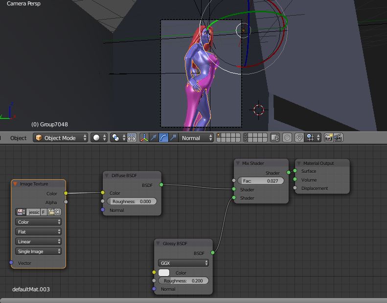Click Mix Shader second Shader input socket
Viewport: 387px width, 303px height.
tap(234, 198)
